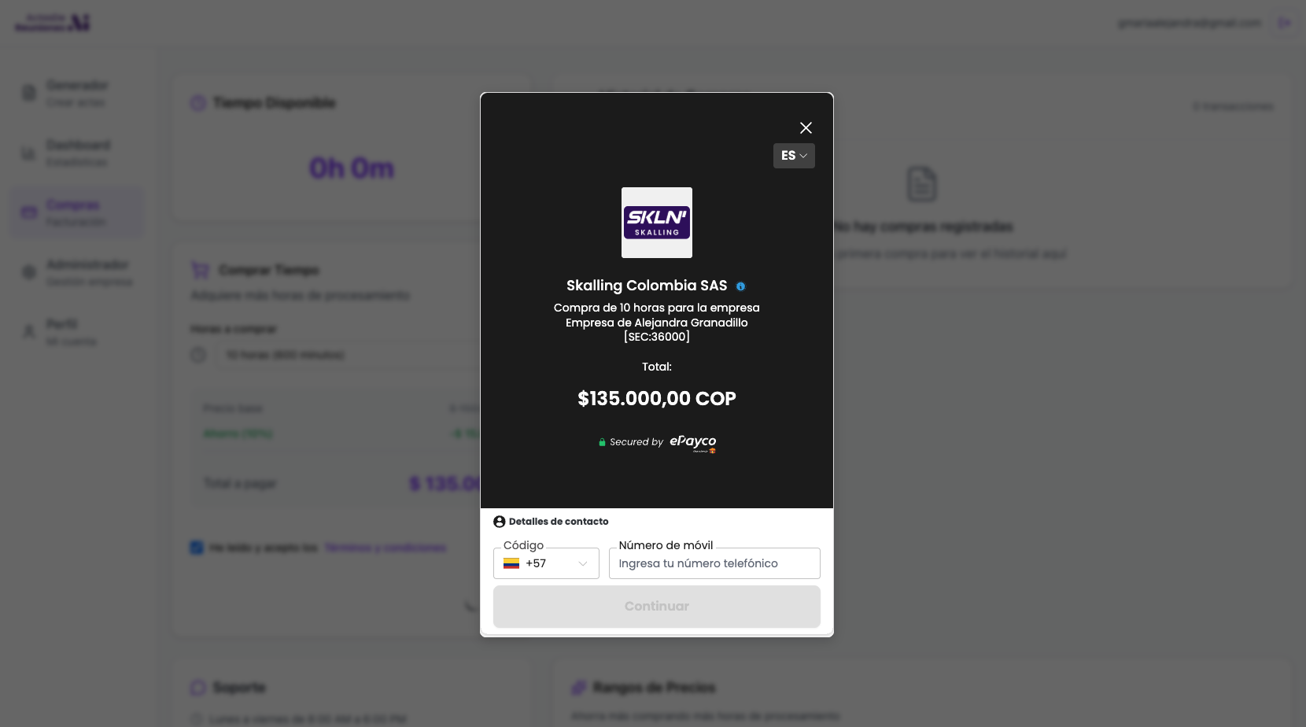Click the blue info icon beside Skalling Colombia SAS
The width and height of the screenshot is (1306, 727).
pyautogui.click(x=740, y=286)
